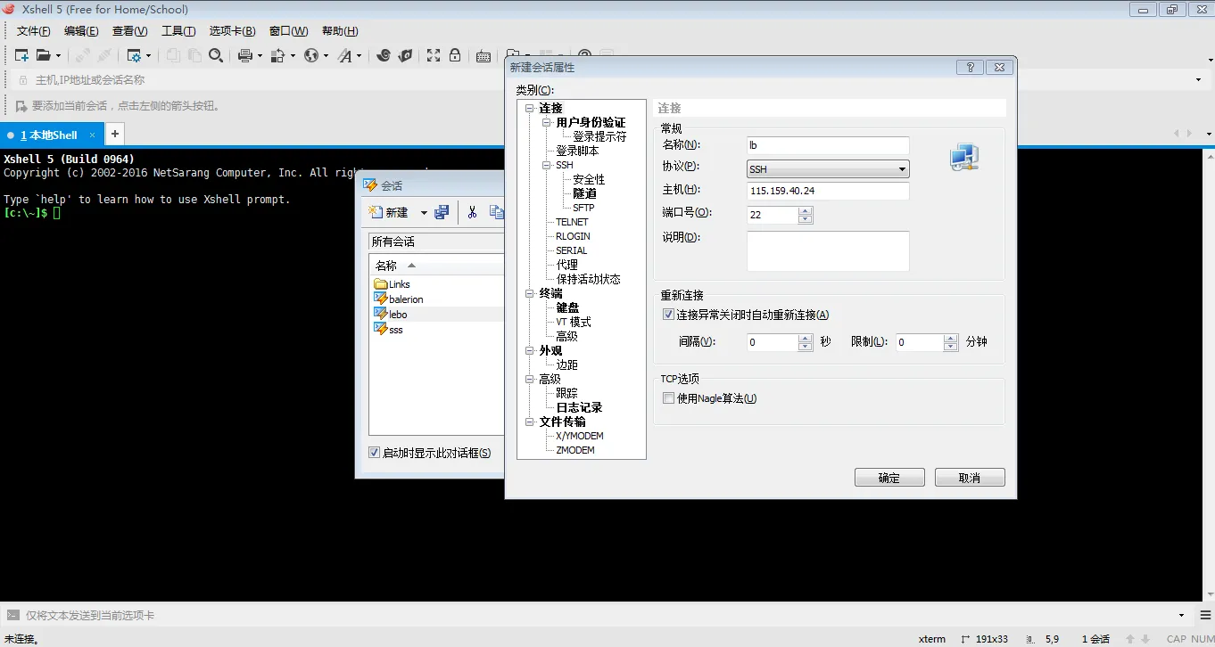Select the 日志记录 tree item
Screen dimensions: 1215x647
tap(579, 407)
